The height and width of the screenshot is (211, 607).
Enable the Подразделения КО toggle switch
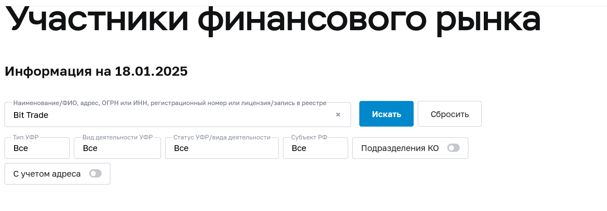pyautogui.click(x=453, y=148)
